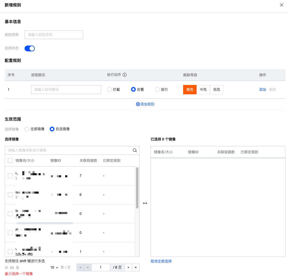This screenshot has width=289, height=280.
Task: Select the 中危 threat level
Action: (x=203, y=90)
